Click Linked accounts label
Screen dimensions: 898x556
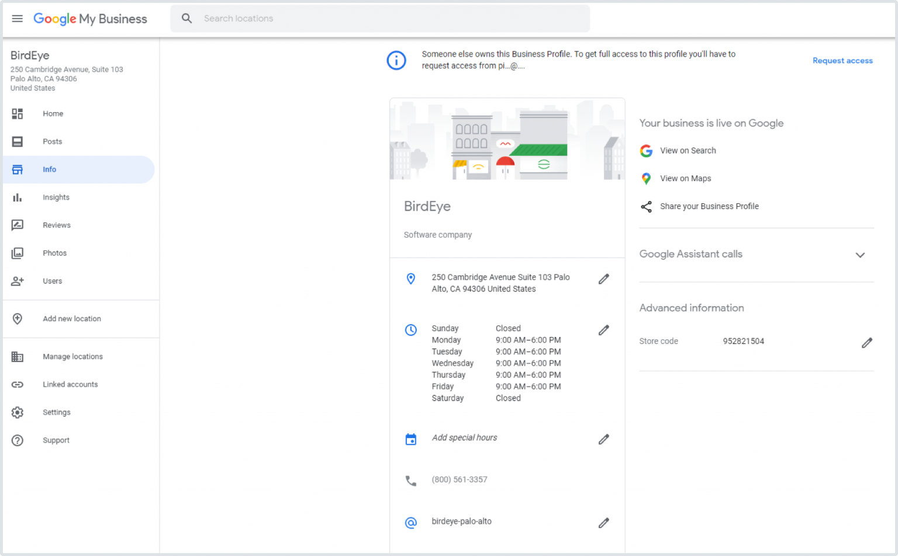click(x=70, y=384)
